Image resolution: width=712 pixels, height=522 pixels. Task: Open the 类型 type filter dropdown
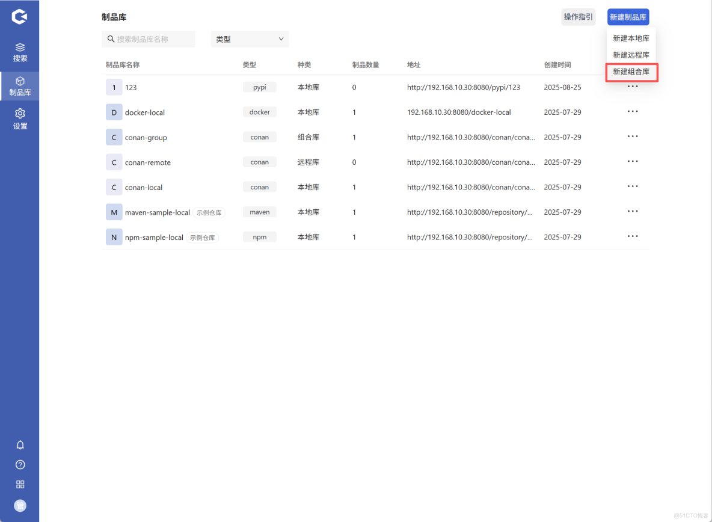point(250,38)
